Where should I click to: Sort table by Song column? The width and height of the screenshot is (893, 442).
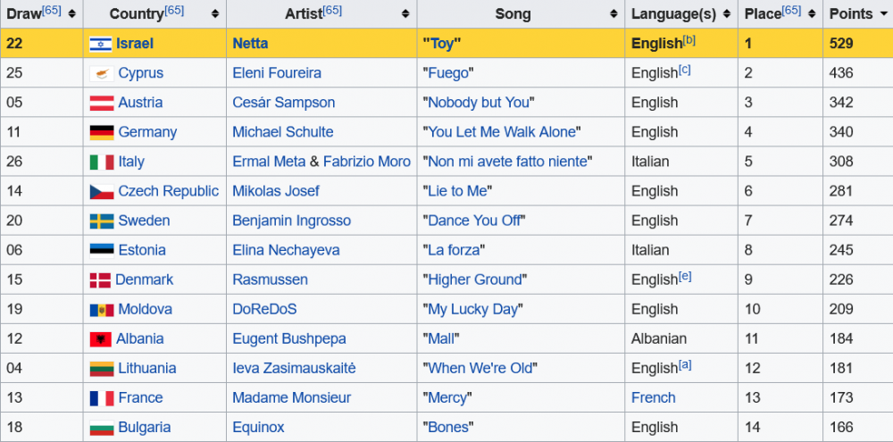(613, 13)
